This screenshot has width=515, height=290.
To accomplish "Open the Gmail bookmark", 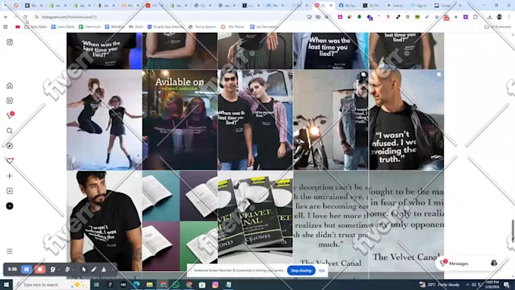I will 136,27.
